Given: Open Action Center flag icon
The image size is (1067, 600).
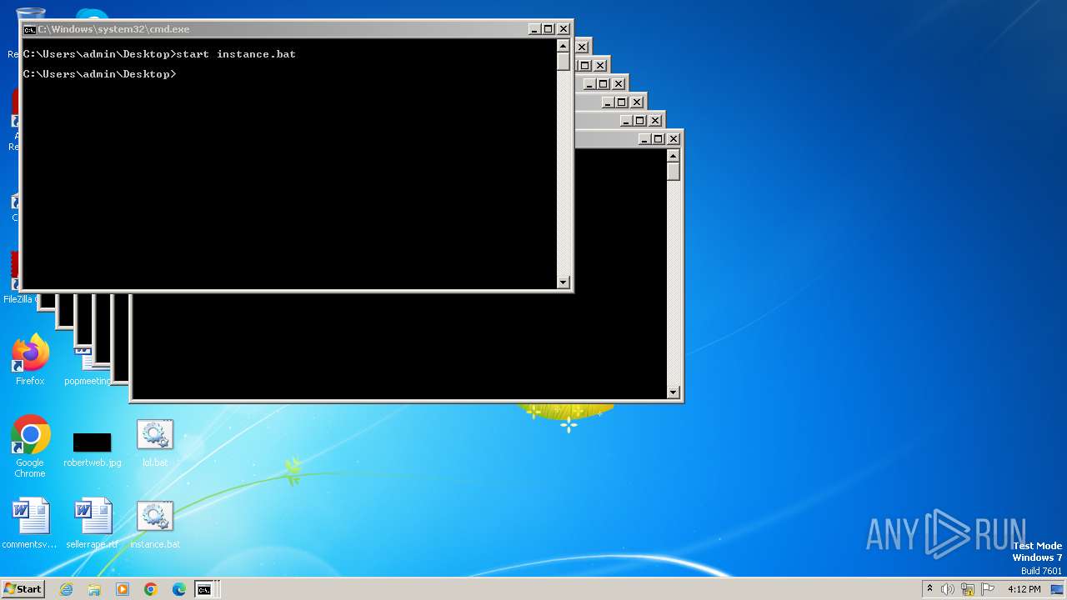Looking at the screenshot, I should click(x=989, y=589).
